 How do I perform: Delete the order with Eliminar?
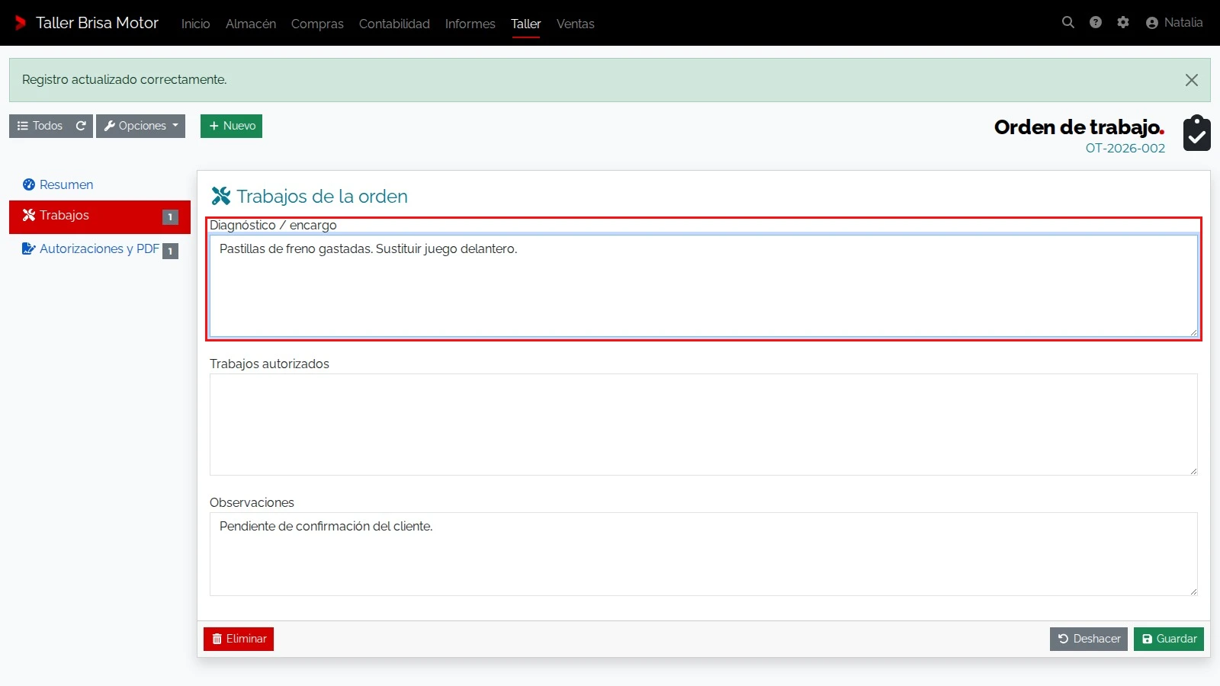point(239,639)
